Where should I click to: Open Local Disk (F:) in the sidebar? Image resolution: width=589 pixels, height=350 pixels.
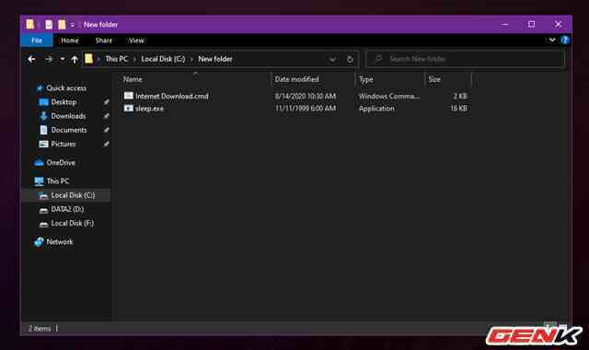click(x=73, y=223)
